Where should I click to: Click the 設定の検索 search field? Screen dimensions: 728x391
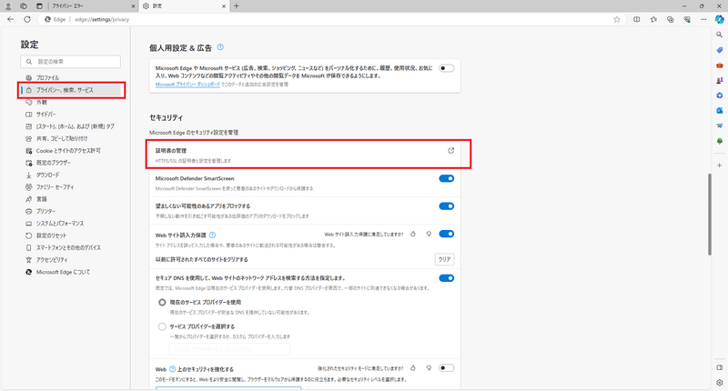71,62
